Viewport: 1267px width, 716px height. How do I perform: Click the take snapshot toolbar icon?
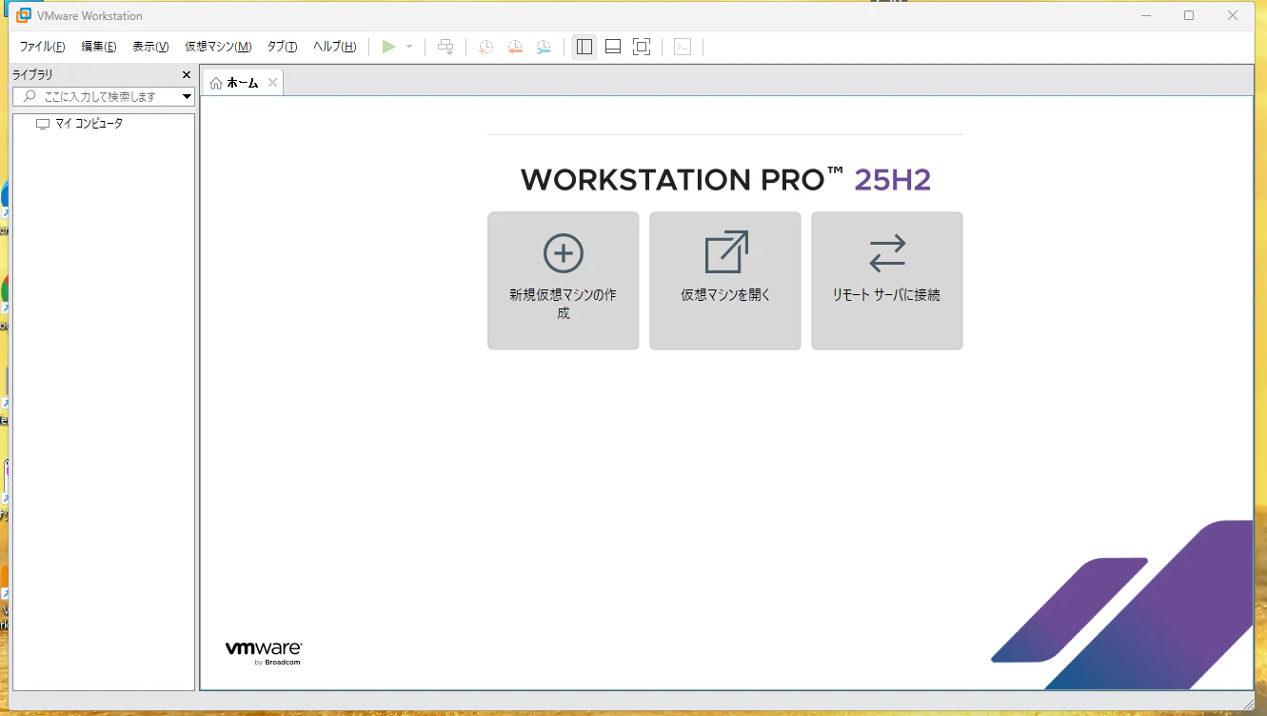point(485,47)
